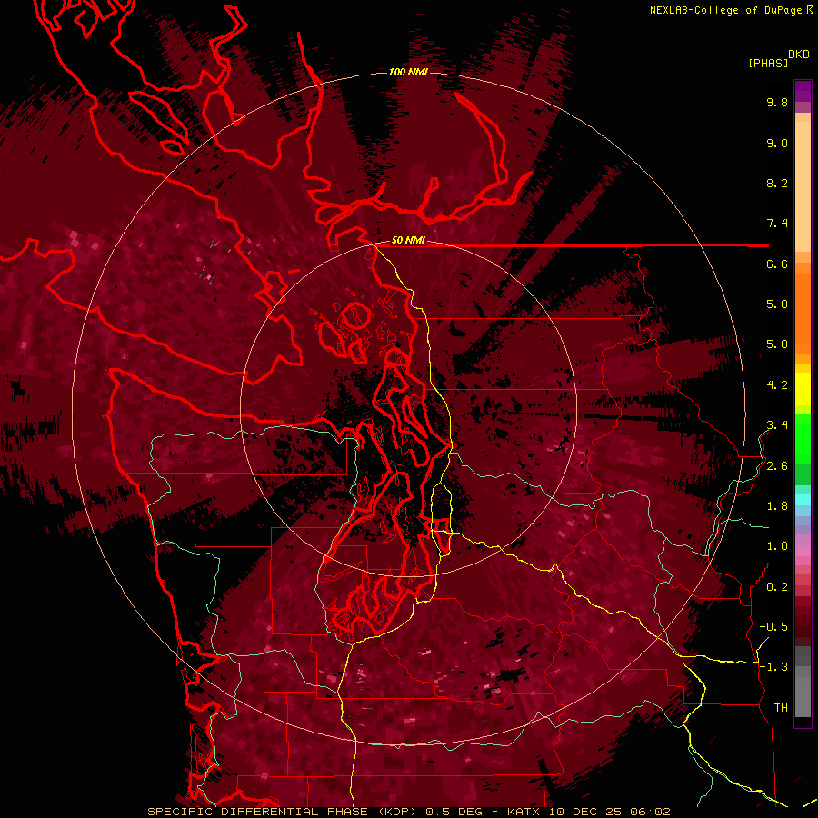Click the 9.8 value on the color scale
Viewport: 818px width, 818px height.
tap(777, 103)
